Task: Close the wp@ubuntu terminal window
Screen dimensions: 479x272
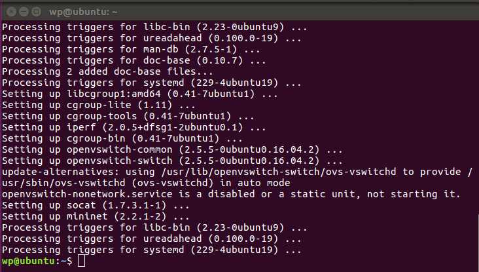Action: coord(11,12)
